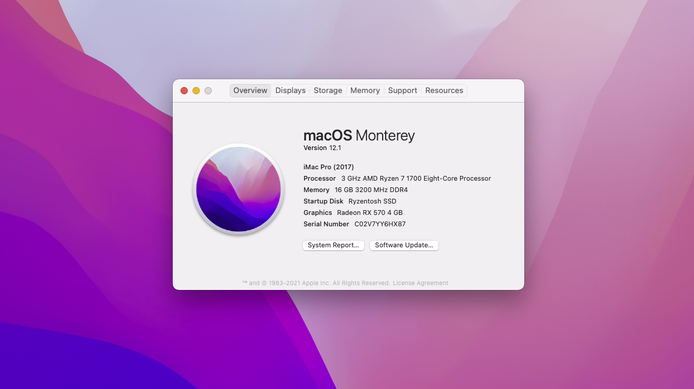Open System Report
694x389 pixels.
333,245
